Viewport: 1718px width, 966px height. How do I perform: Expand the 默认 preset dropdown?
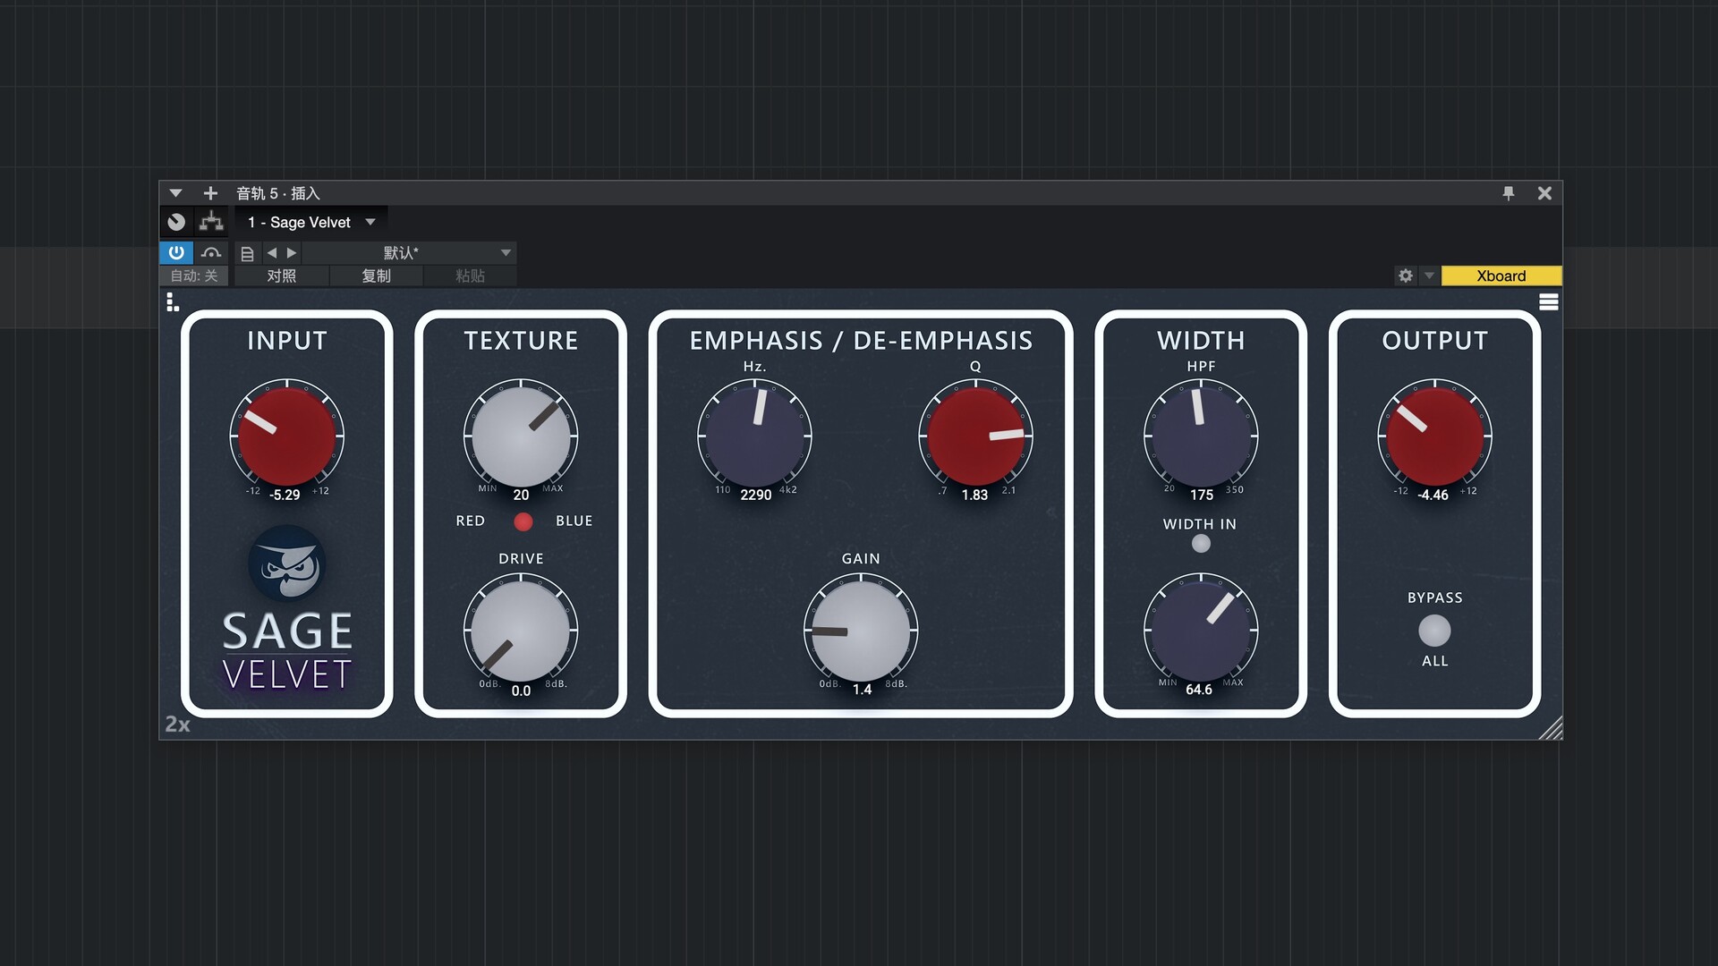click(x=506, y=253)
